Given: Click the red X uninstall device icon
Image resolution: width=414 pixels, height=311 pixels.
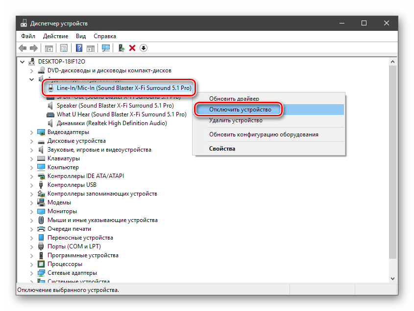Looking at the screenshot, I should click(132, 48).
